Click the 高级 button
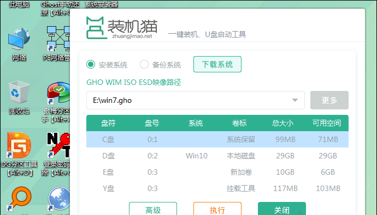 pyautogui.click(x=153, y=209)
